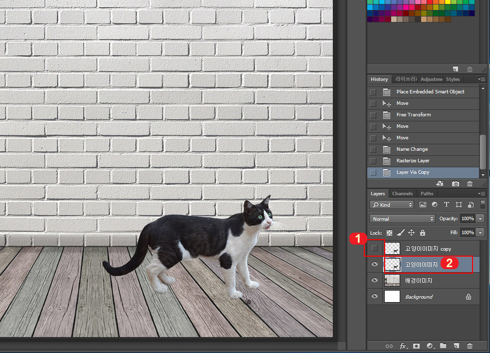Filter layers by type layers

446,205
